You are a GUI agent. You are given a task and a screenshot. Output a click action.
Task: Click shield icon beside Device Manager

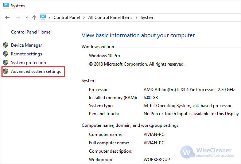click(5, 45)
